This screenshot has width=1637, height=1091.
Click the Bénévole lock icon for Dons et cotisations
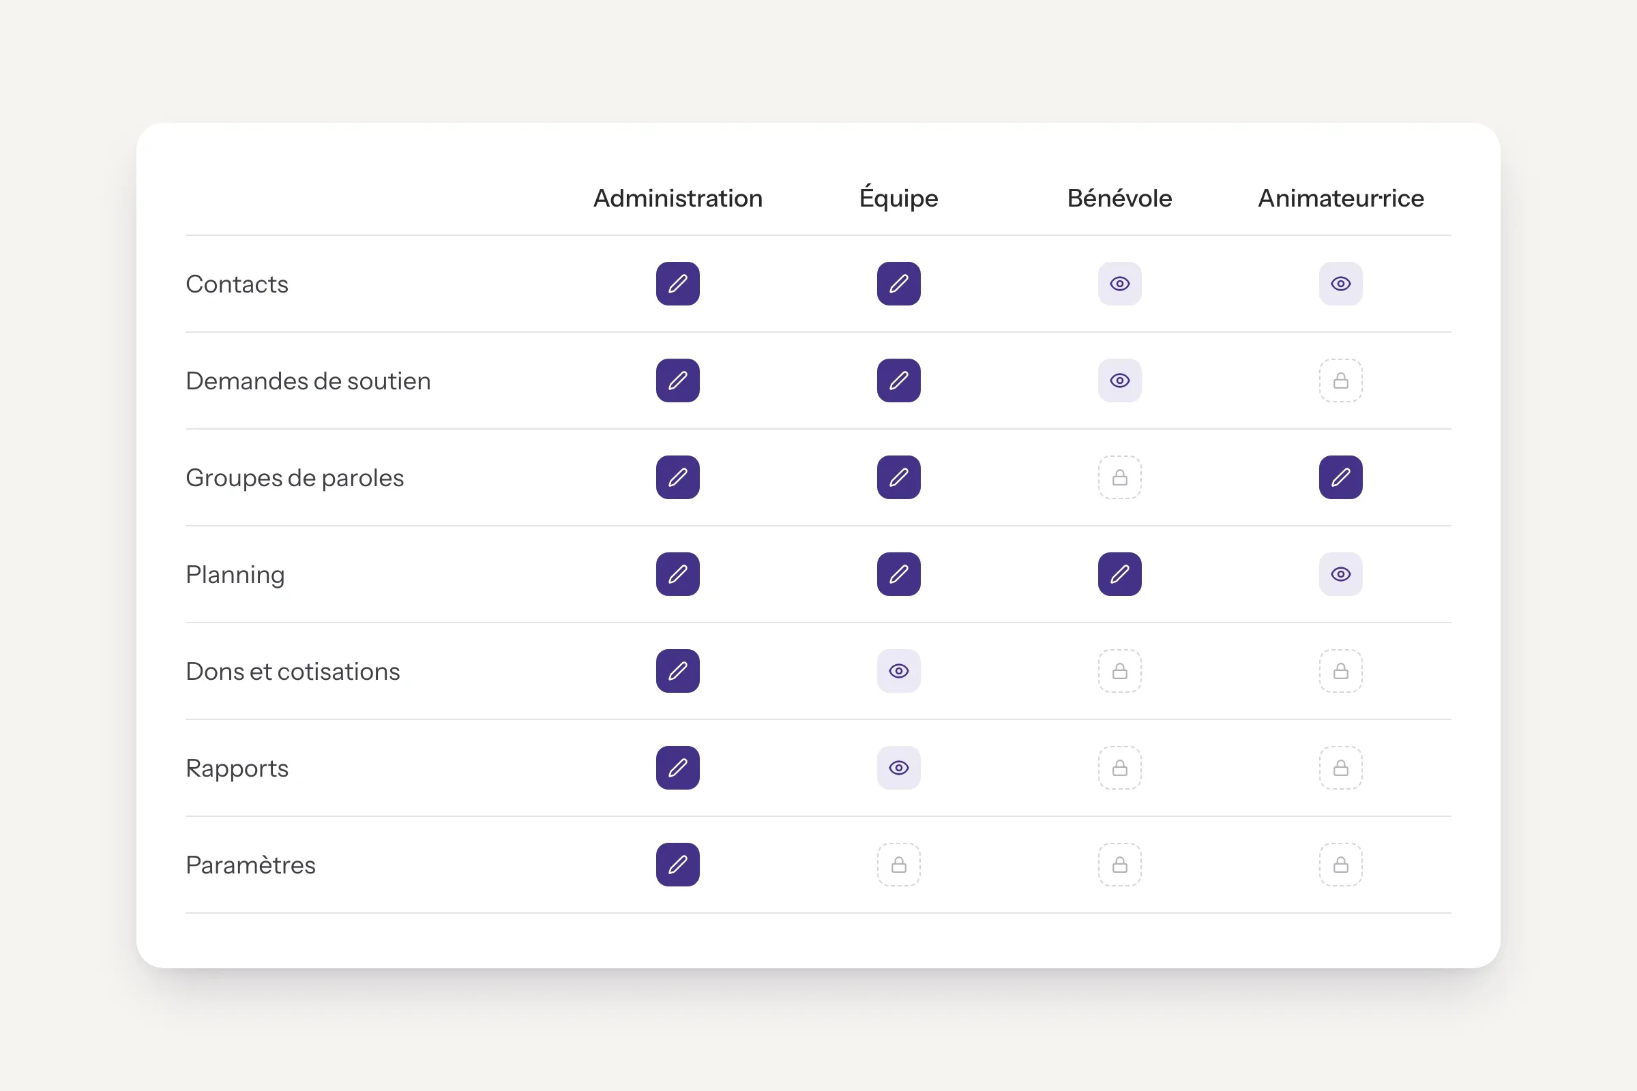[x=1119, y=670]
